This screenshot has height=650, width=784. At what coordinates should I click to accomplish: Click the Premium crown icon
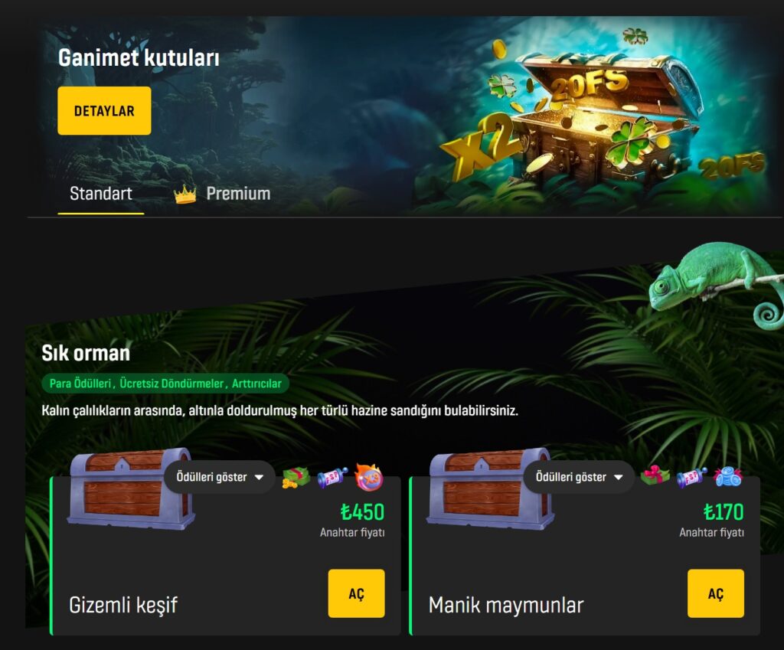coord(185,194)
